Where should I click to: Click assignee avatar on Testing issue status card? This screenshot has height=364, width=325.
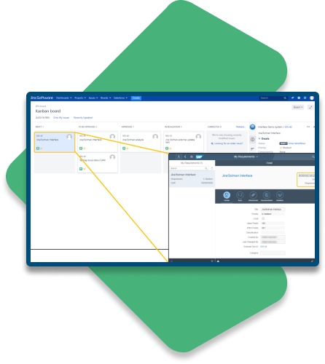(112, 157)
